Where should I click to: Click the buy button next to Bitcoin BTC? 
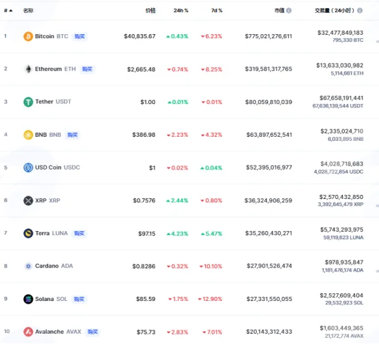79,36
